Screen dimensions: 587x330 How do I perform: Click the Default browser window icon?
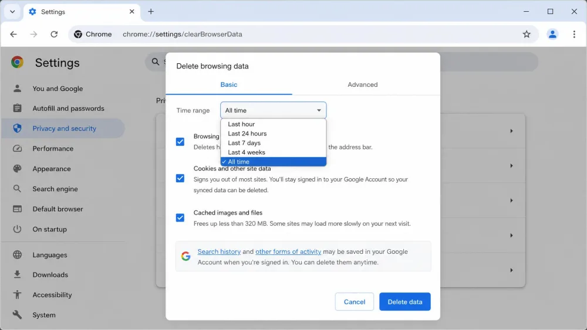tap(17, 209)
